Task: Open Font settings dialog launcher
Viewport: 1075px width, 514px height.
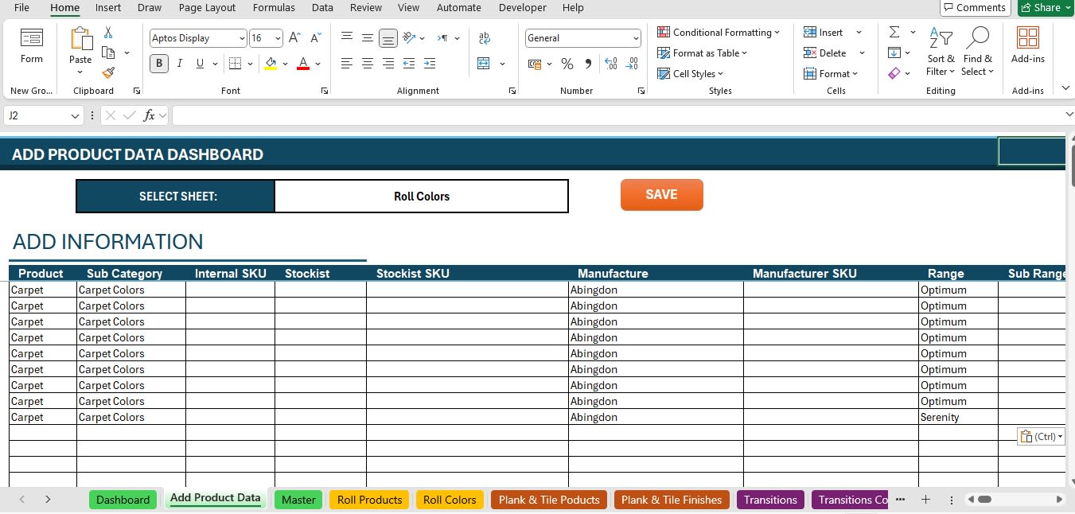Action: pos(325,91)
